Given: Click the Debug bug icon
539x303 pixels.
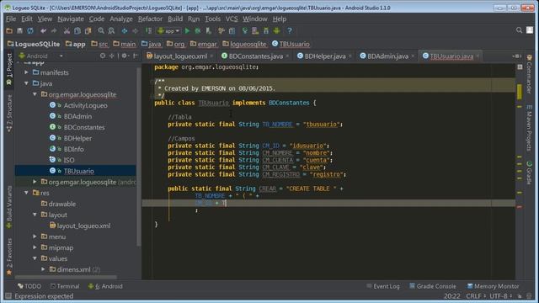Looking at the screenshot, I should (198, 31).
